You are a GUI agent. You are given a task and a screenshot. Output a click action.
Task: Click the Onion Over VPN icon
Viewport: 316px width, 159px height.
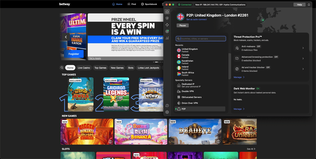point(179,103)
